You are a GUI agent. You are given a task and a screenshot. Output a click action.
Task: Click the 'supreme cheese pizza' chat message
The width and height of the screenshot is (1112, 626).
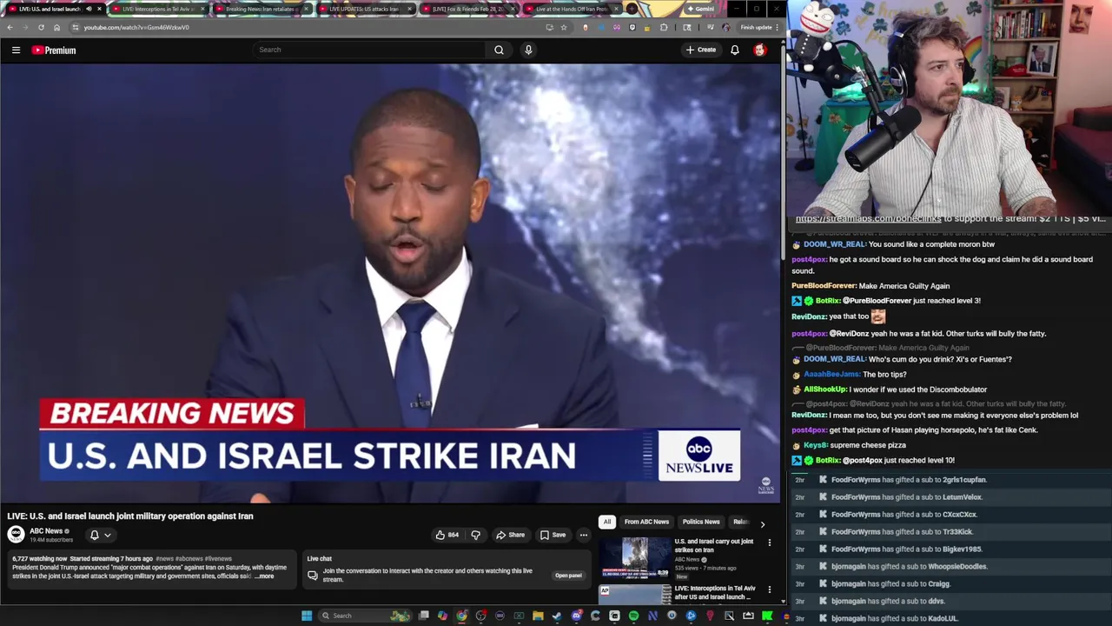[869, 445]
